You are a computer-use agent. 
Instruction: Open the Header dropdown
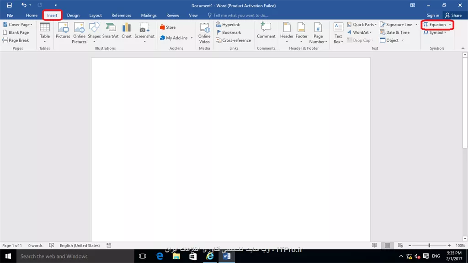(287, 33)
